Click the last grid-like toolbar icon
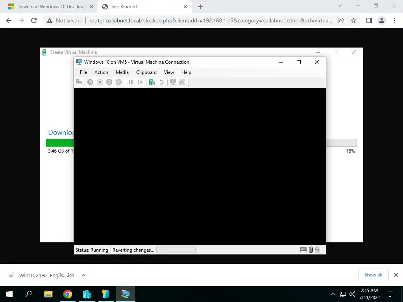This screenshot has width=403, height=302. pyautogui.click(x=183, y=82)
